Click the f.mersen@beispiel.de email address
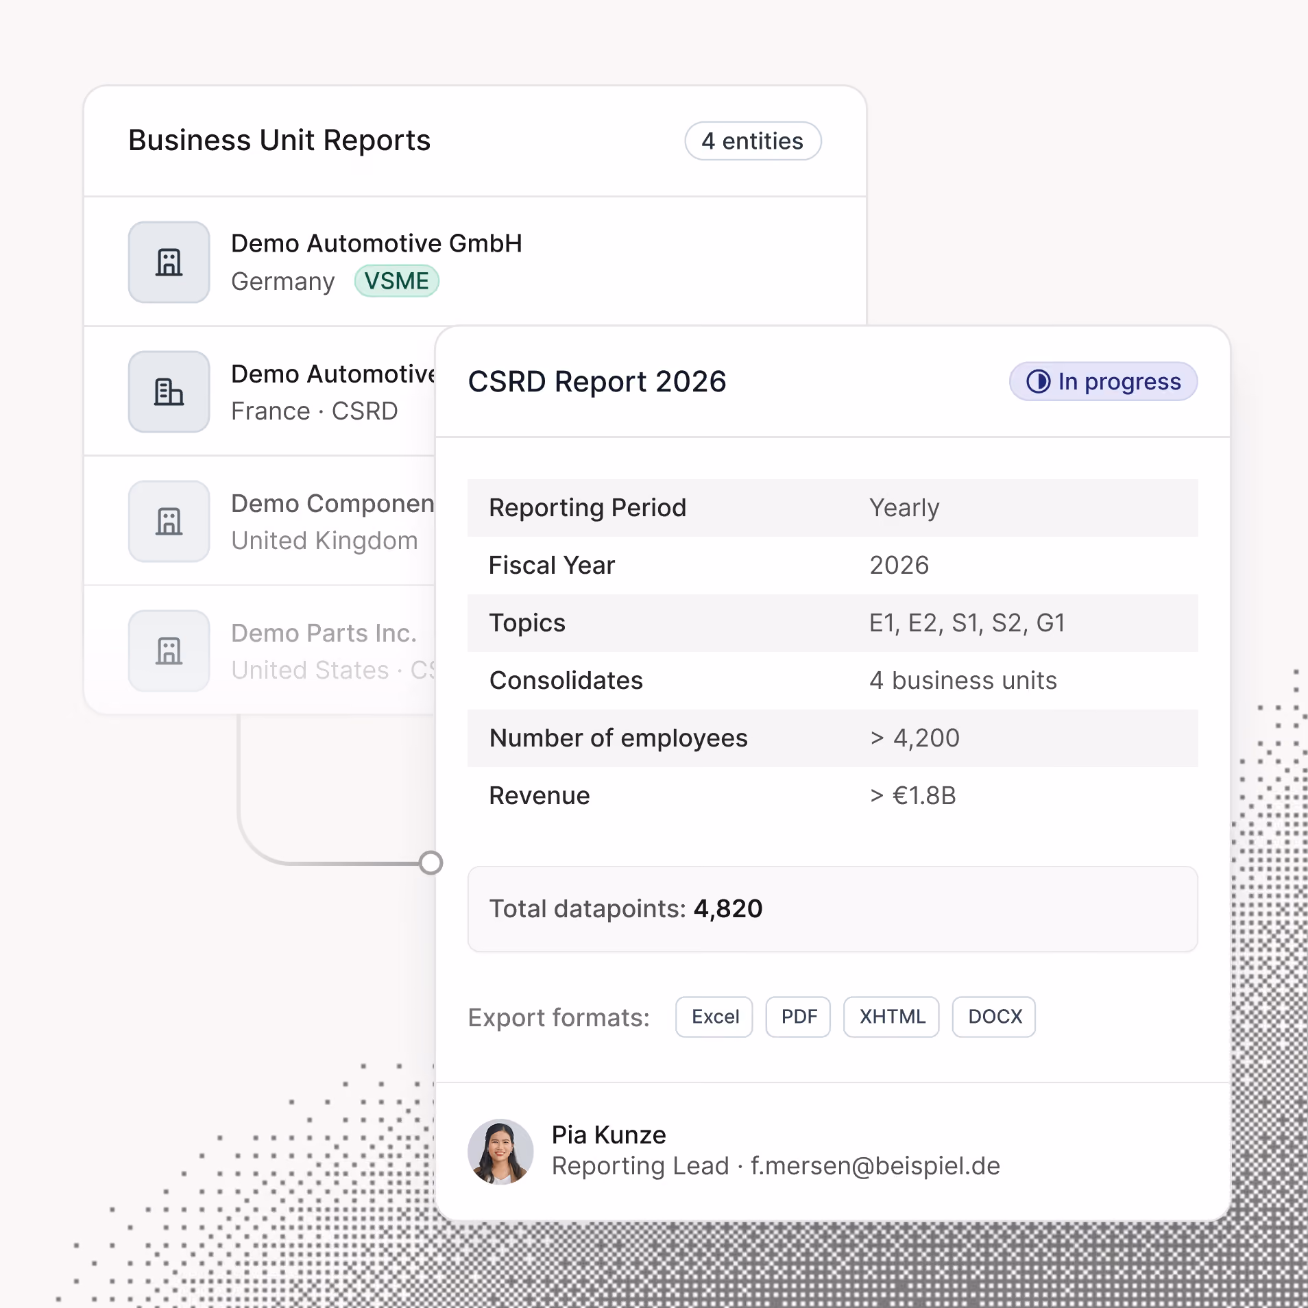 tap(875, 1166)
